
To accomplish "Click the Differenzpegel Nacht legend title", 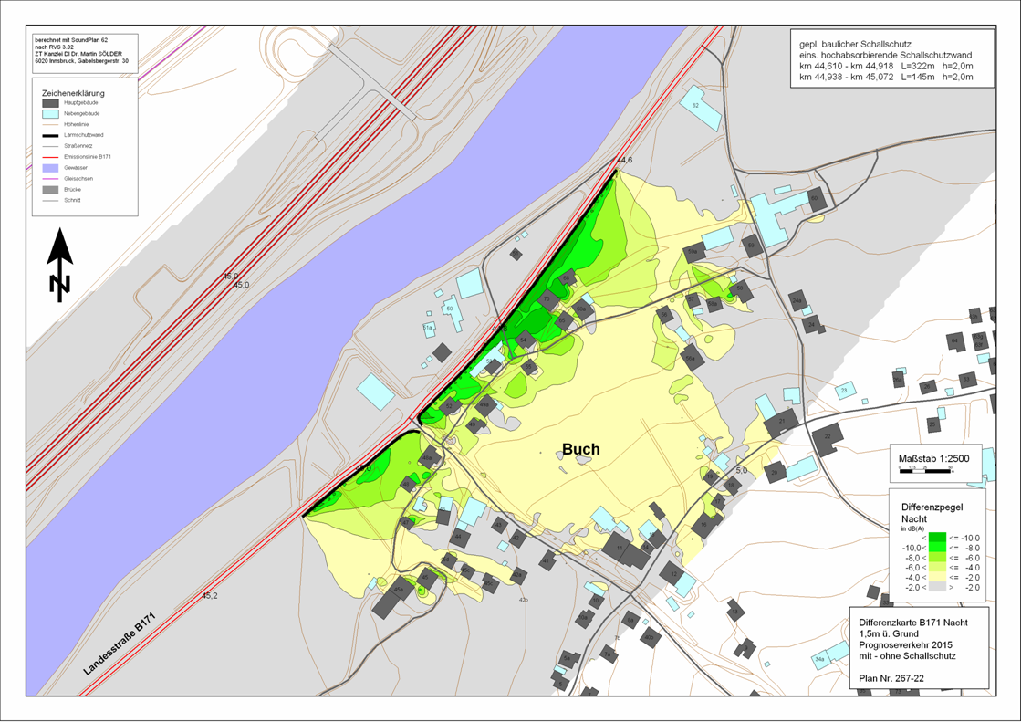I will point(932,513).
